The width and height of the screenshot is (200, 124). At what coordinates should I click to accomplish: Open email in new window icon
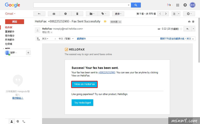(x=193, y=22)
